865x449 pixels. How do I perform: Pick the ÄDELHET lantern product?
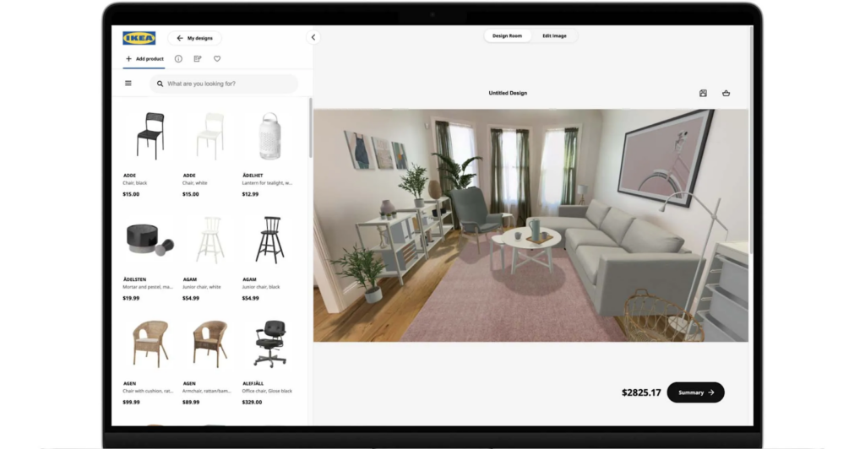tap(269, 135)
